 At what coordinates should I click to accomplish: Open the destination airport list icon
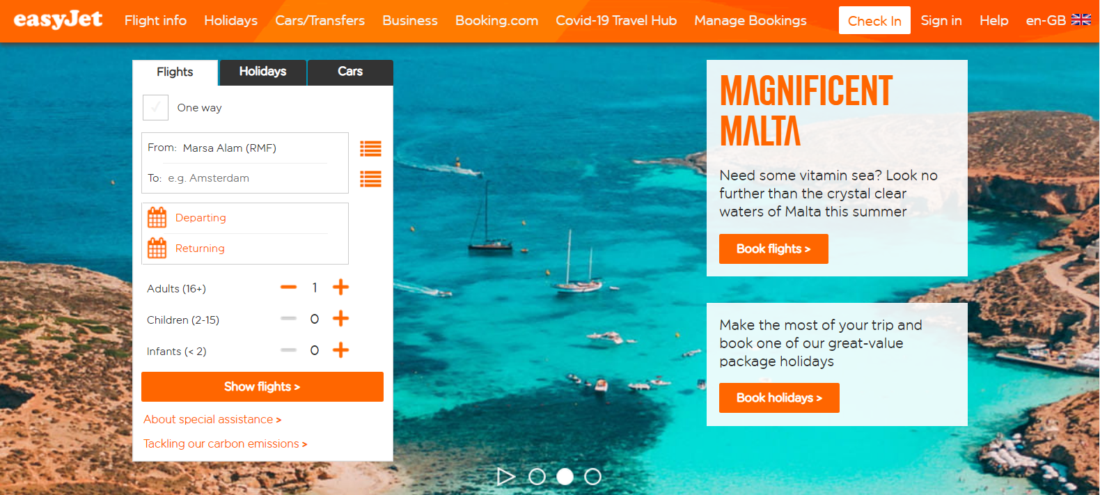[x=370, y=179]
